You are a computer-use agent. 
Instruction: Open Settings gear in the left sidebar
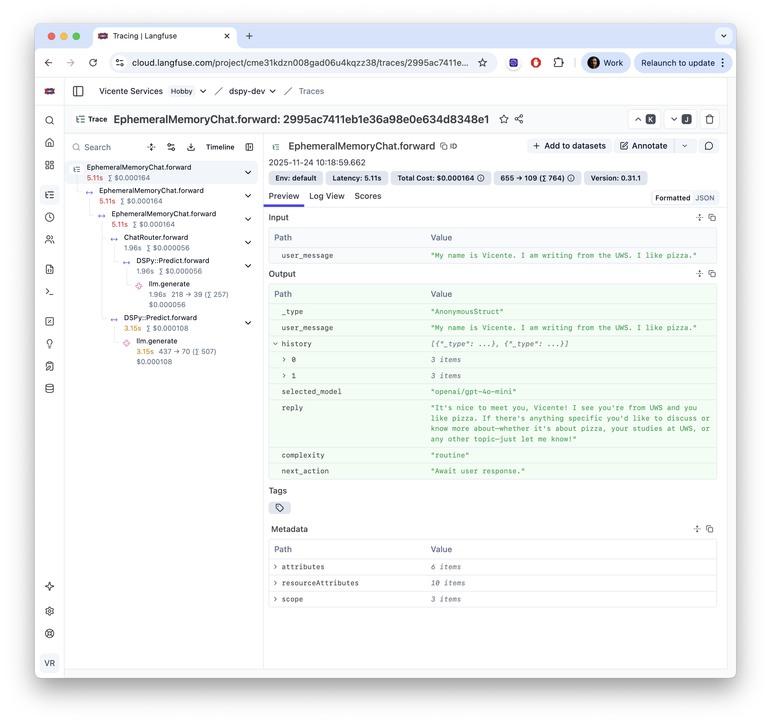click(x=50, y=611)
